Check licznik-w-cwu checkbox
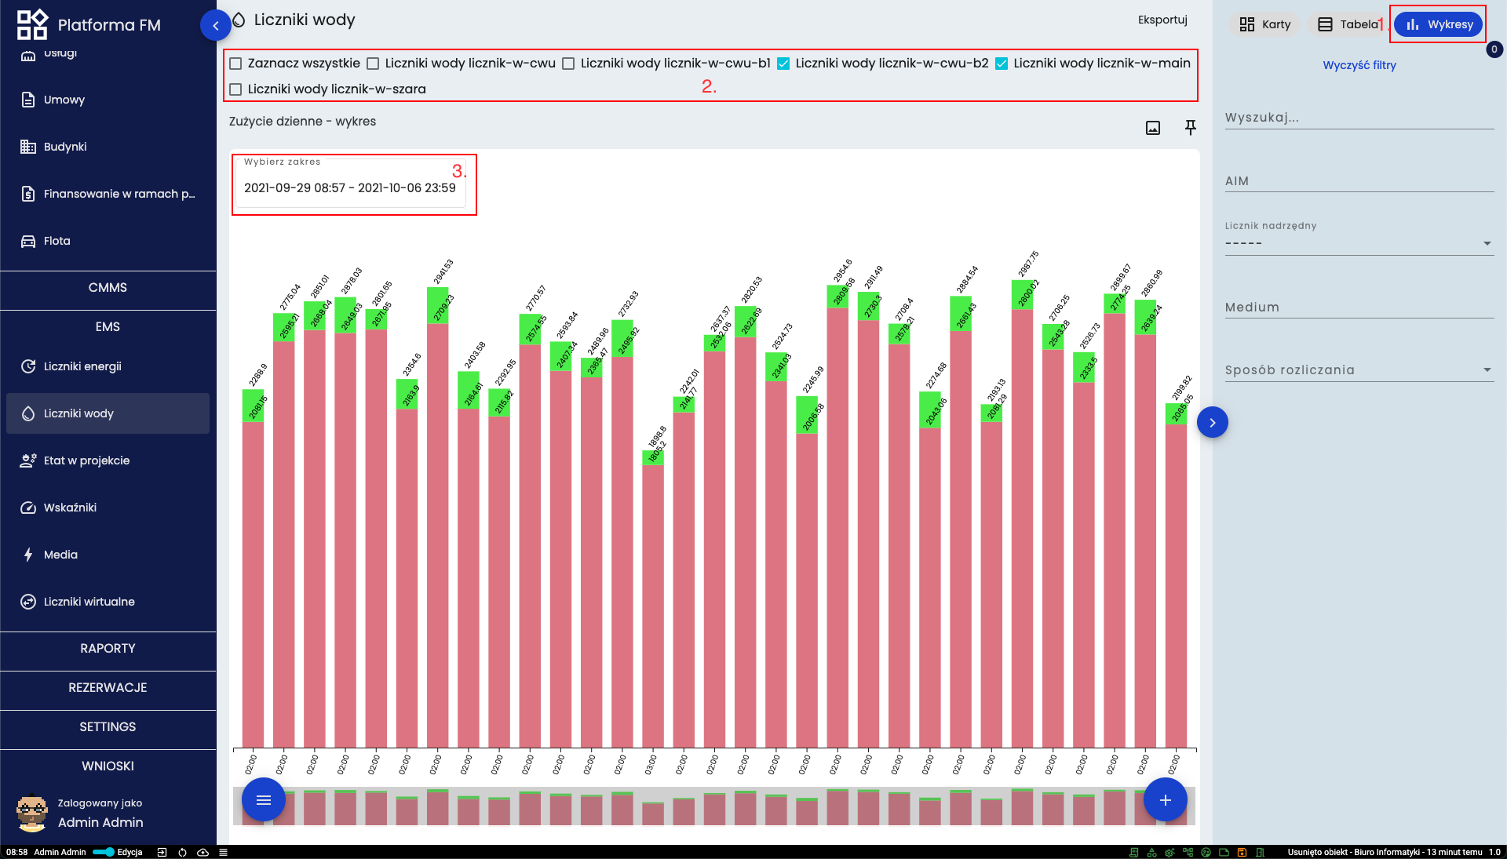 tap(373, 64)
